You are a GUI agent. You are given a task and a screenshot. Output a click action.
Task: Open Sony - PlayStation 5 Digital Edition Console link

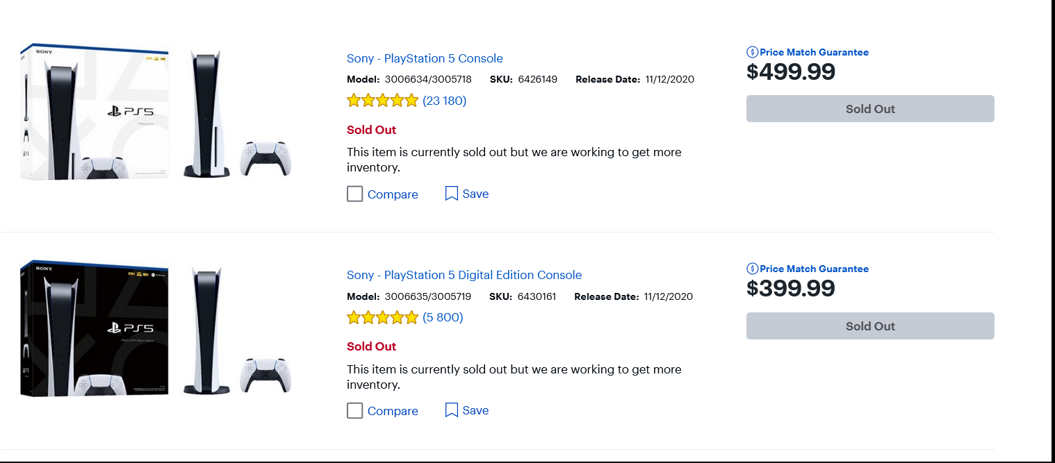pyautogui.click(x=464, y=275)
